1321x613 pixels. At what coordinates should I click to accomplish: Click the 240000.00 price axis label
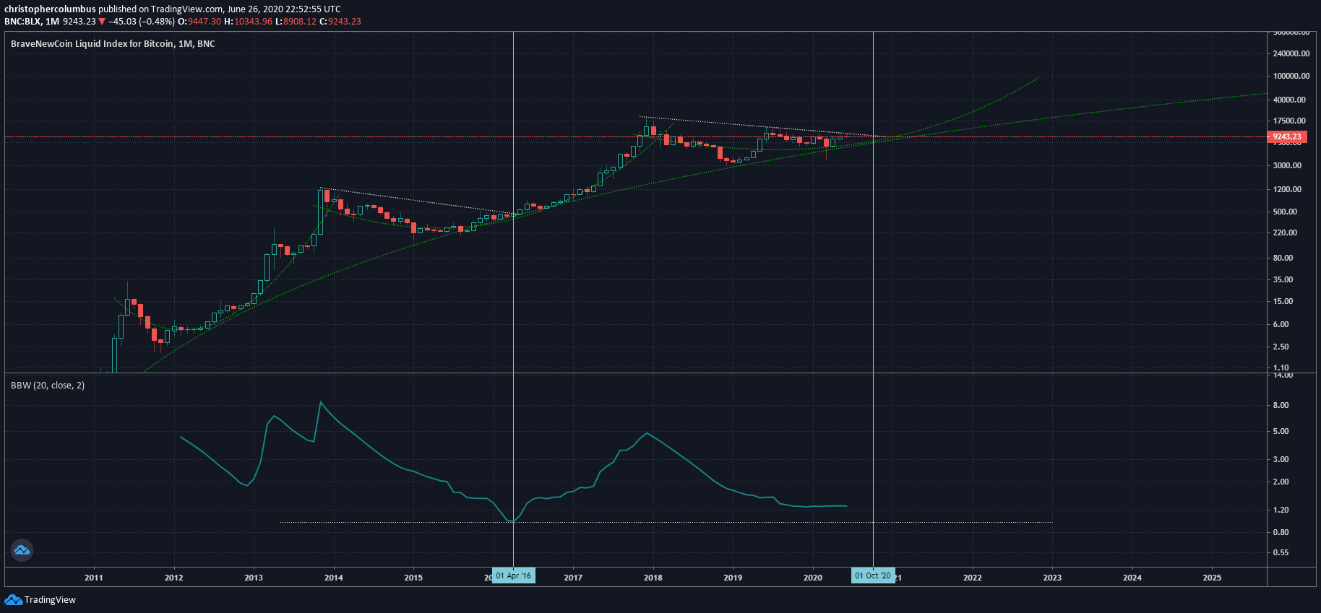click(x=1291, y=53)
